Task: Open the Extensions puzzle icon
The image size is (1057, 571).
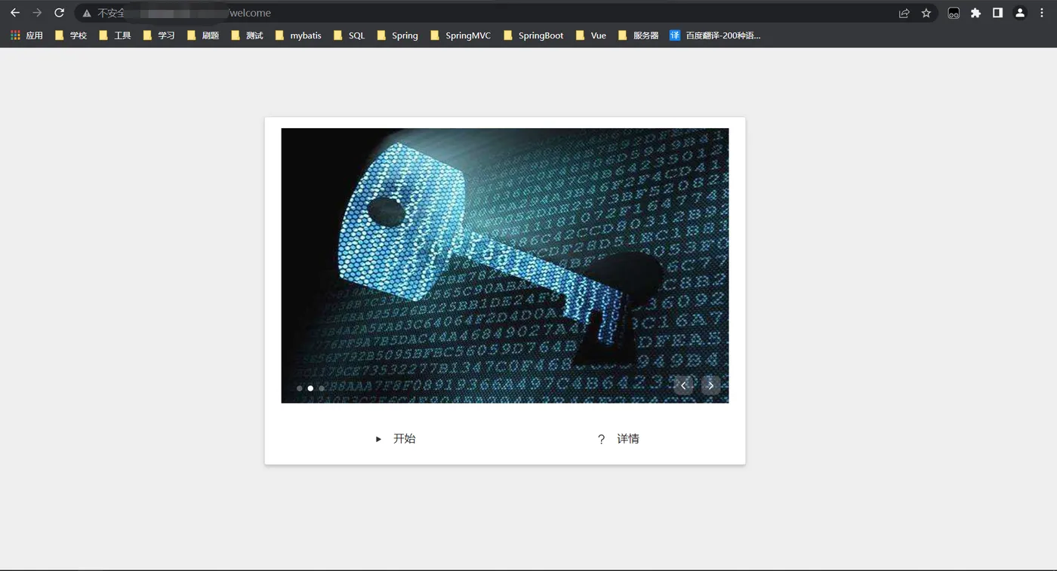Action: click(x=975, y=13)
